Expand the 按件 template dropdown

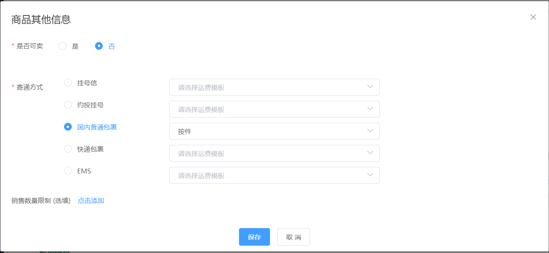[274, 131]
